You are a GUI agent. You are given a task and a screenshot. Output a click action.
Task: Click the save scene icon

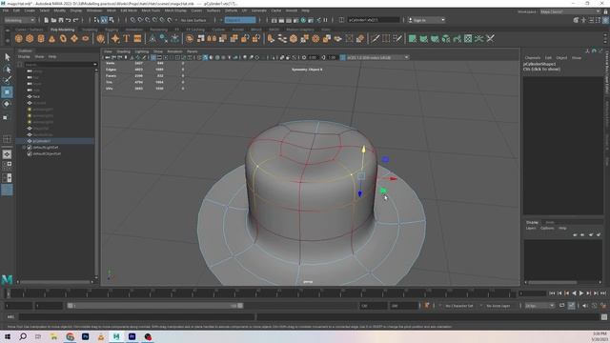coord(61,20)
